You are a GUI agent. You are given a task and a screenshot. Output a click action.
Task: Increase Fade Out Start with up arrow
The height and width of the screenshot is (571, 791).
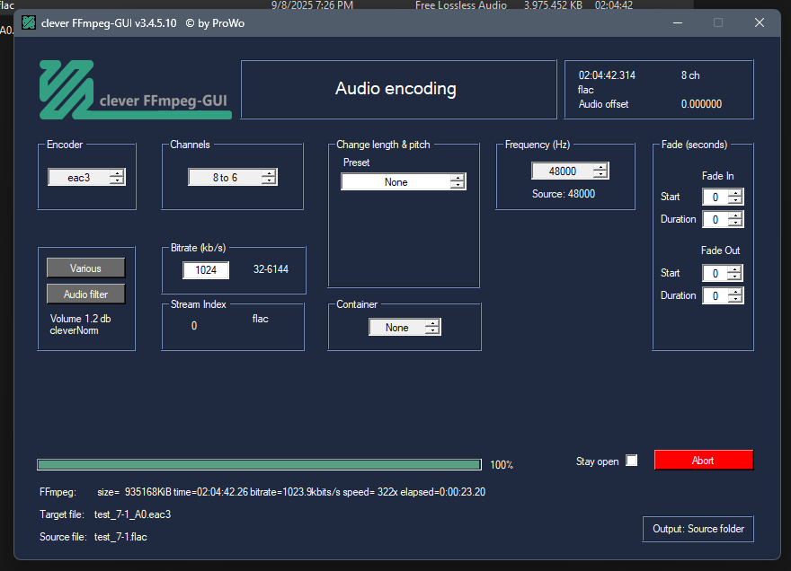pos(735,269)
